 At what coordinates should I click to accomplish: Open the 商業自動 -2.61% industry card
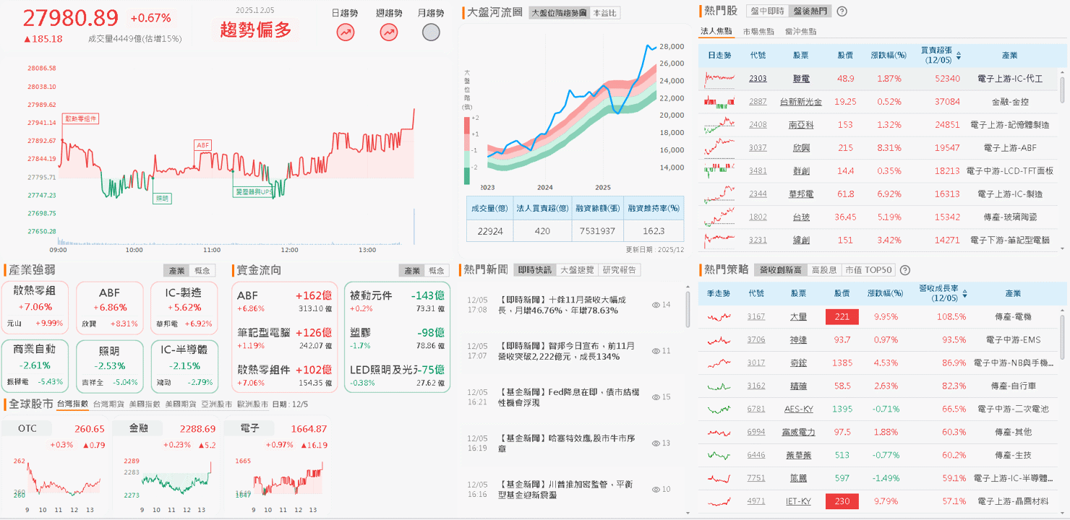(35, 366)
